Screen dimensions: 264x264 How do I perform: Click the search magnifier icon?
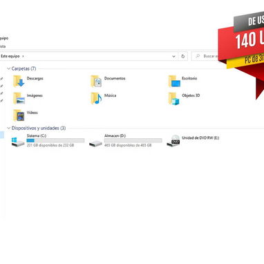[198, 56]
